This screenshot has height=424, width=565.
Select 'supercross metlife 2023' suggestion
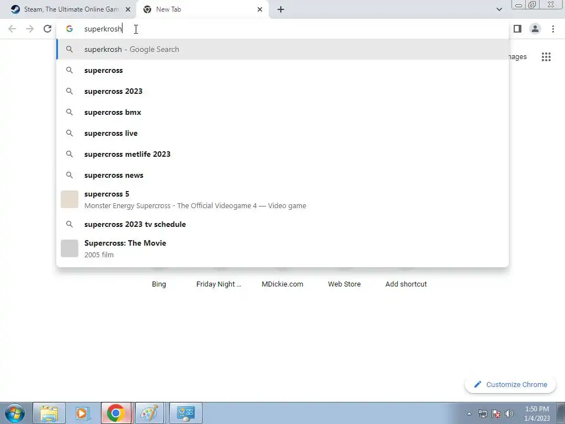click(282, 154)
